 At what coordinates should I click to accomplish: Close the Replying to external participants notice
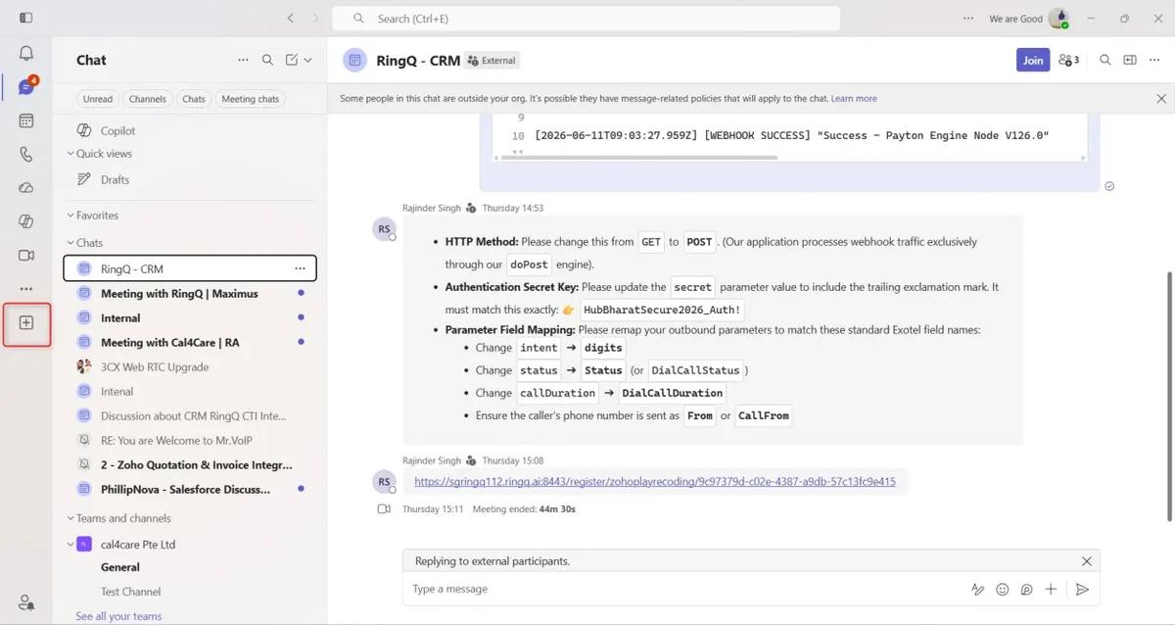point(1086,561)
